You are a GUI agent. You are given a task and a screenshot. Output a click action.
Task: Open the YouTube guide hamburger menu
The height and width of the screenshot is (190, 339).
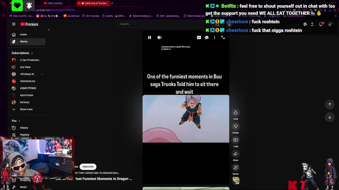click(14, 24)
